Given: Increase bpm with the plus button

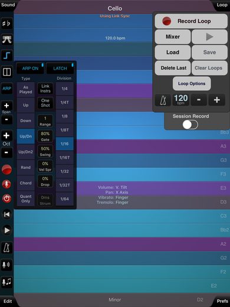Looking at the screenshot, I should pyautogui.click(x=217, y=100).
